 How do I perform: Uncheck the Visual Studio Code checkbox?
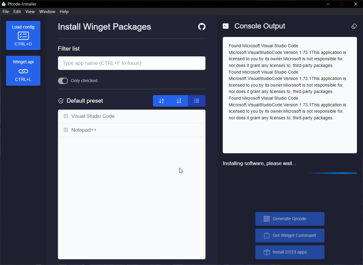[66, 116]
